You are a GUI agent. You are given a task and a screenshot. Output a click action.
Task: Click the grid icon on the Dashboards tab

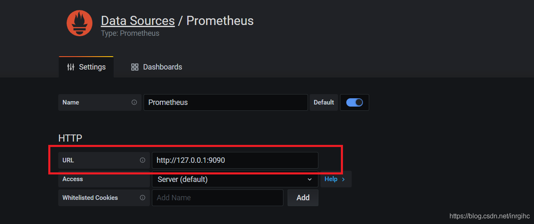[134, 67]
